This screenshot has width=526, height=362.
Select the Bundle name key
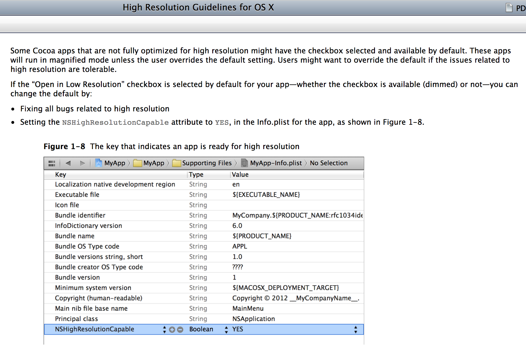pos(75,236)
